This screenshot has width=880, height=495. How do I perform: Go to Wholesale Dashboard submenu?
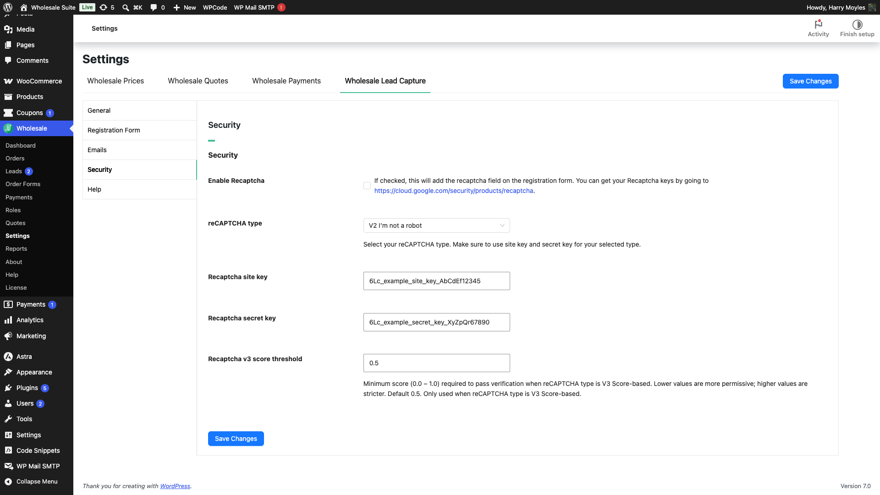click(x=21, y=145)
